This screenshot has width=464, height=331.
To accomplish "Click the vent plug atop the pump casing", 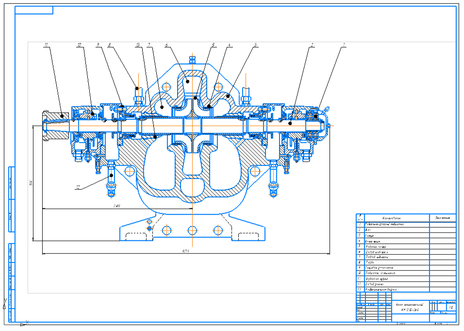I will pyautogui.click(x=192, y=61).
